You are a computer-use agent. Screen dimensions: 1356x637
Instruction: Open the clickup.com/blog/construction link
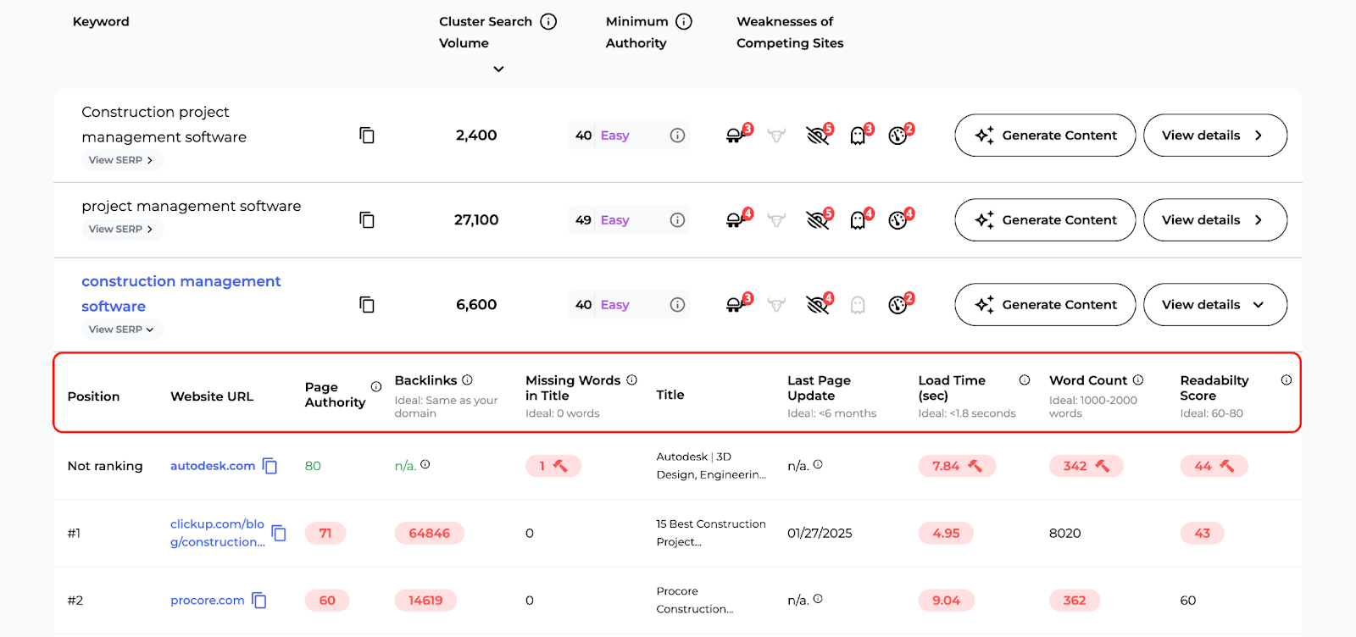pos(219,532)
